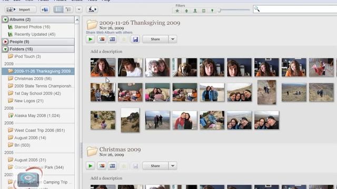The image size is (337, 189).
Task: Add a description to Thanksgiving 2009
Action: pos(106,51)
